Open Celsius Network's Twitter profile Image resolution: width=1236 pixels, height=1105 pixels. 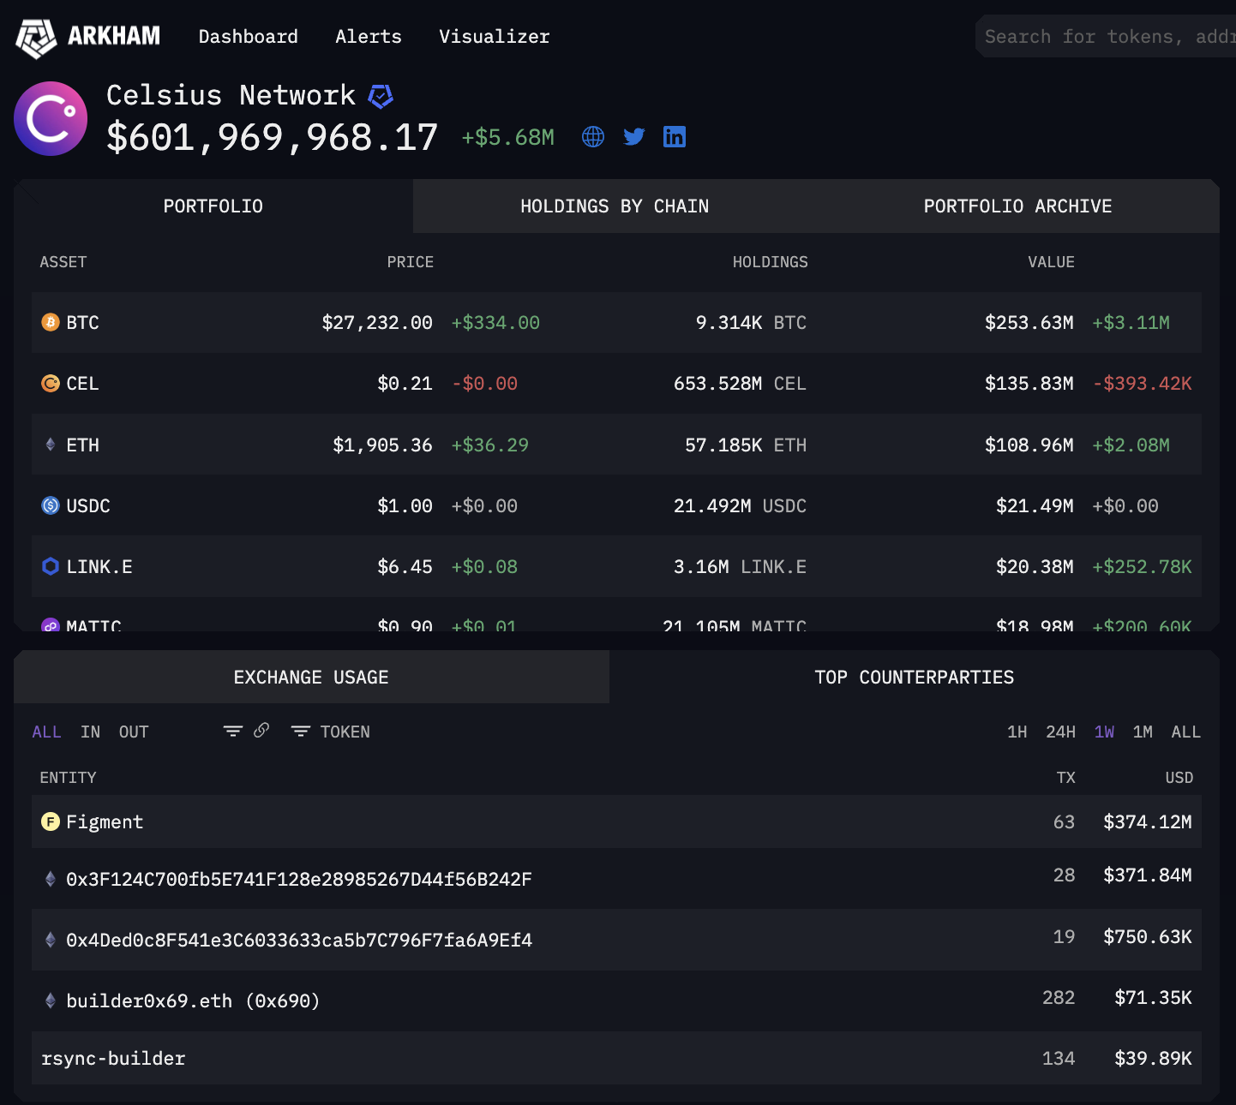point(633,136)
